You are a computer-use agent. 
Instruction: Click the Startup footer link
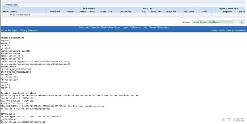tap(152, 27)
